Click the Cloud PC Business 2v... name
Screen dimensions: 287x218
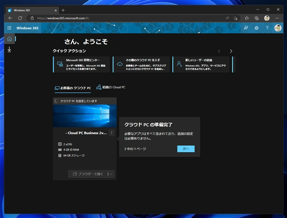pos(86,133)
